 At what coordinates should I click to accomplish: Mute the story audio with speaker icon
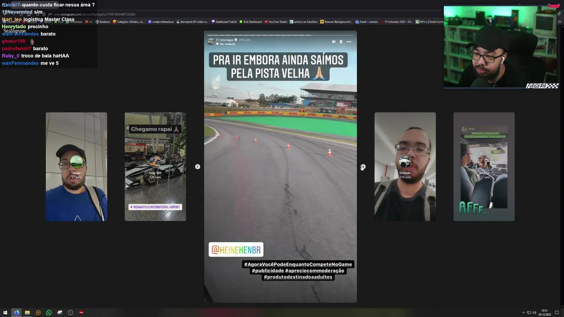coord(334,42)
